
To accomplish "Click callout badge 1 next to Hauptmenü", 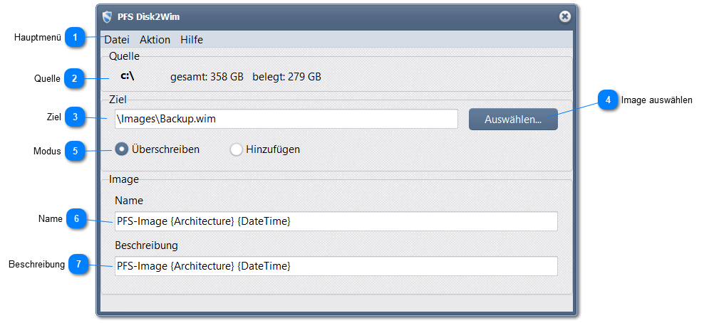I will coord(75,37).
